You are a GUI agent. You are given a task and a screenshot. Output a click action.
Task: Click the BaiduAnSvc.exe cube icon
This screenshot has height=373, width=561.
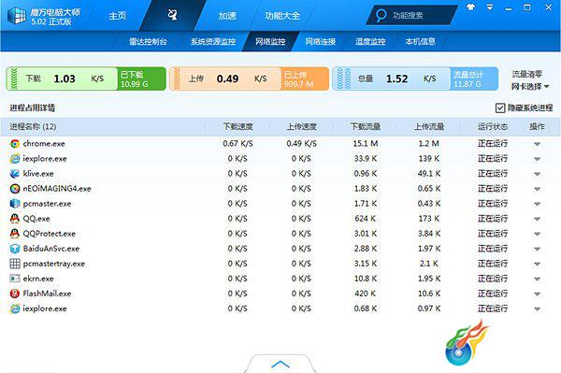pyautogui.click(x=15, y=249)
